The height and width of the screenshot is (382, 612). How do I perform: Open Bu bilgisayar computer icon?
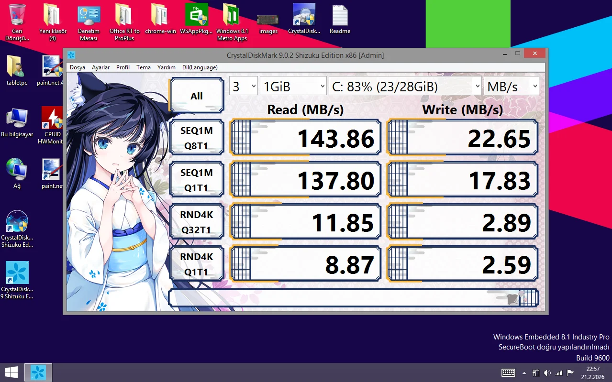click(17, 122)
